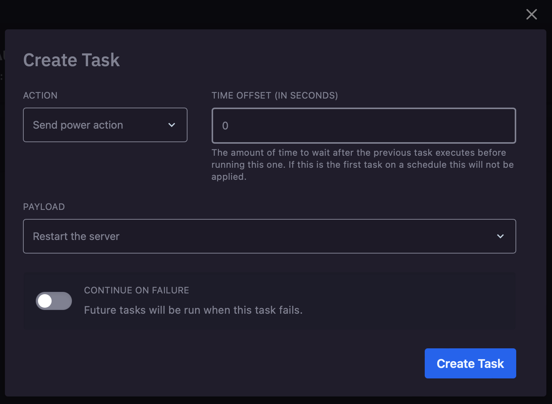Click the chevron arrow in Action select

[x=172, y=125]
